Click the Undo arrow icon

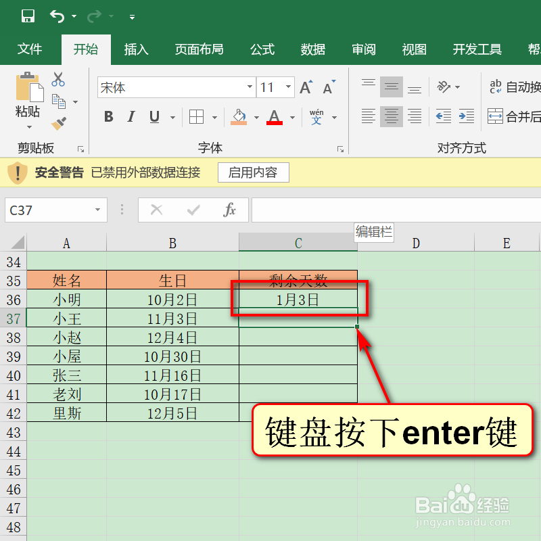pos(57,16)
